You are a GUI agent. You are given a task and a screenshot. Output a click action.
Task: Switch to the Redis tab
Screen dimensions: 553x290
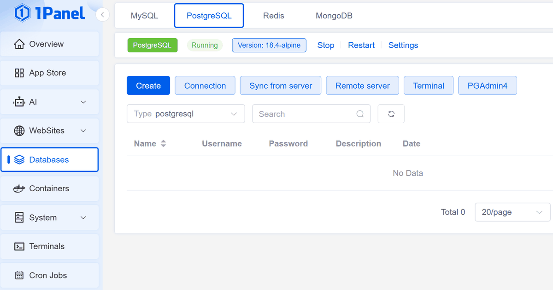(274, 16)
